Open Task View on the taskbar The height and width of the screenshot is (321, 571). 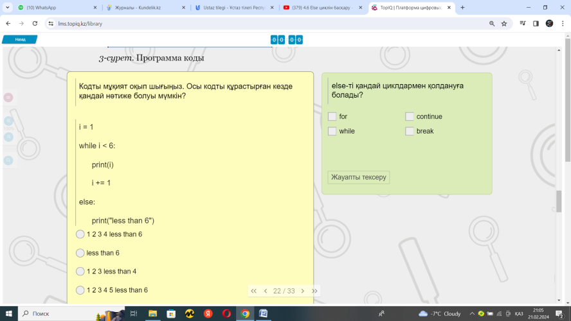click(x=134, y=313)
